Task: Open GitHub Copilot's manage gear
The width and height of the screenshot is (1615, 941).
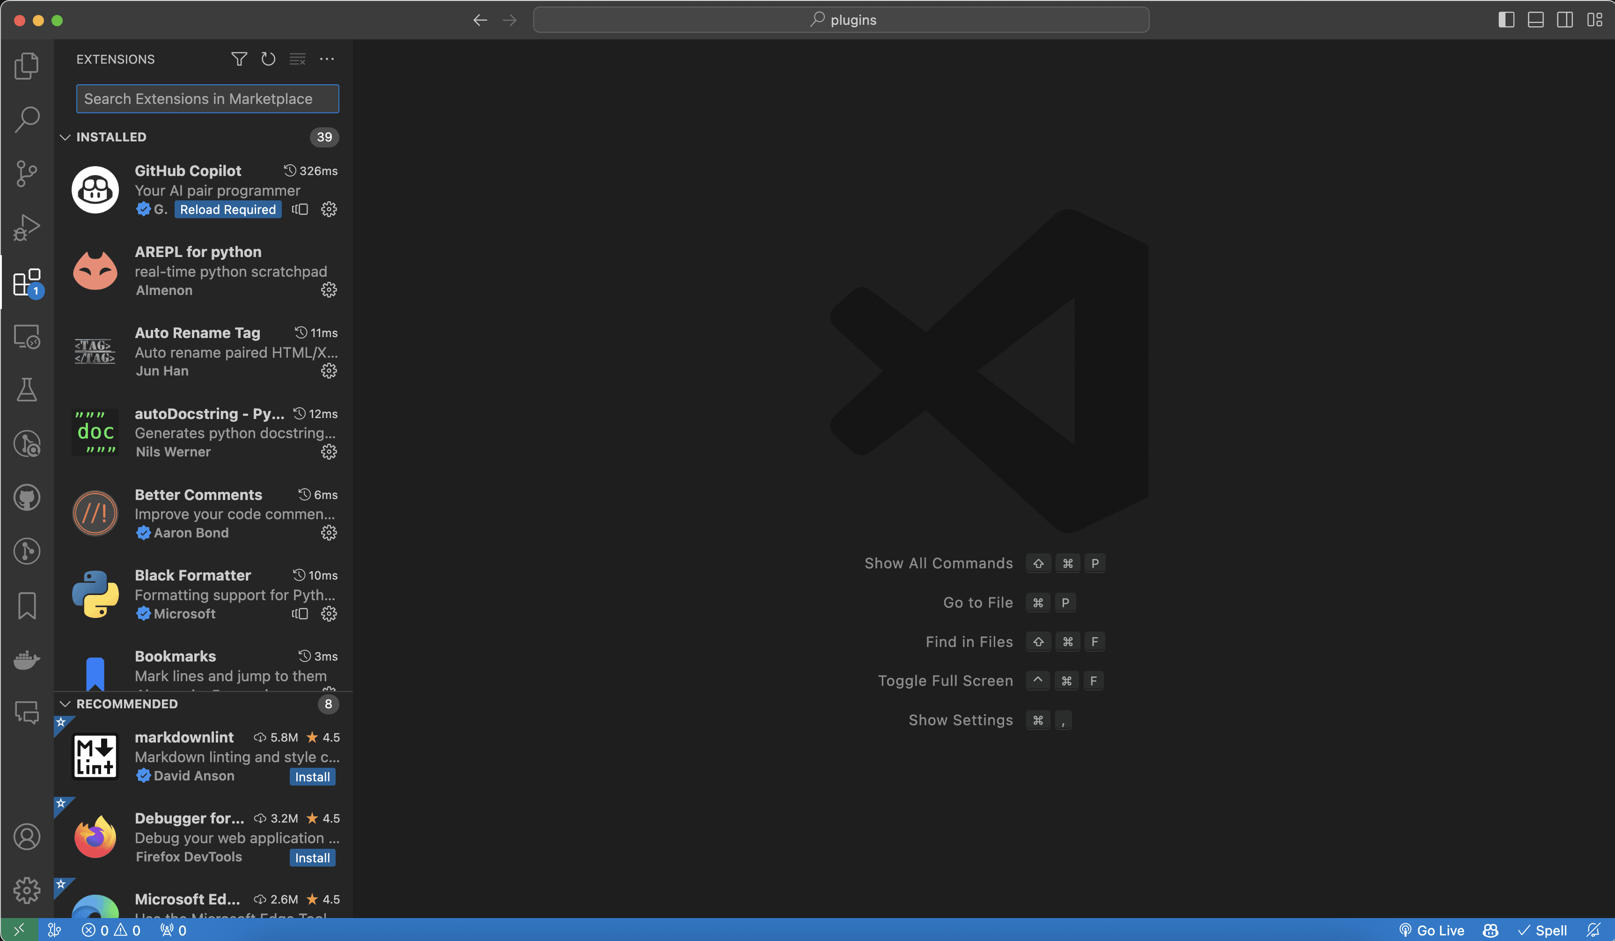Action: click(329, 210)
